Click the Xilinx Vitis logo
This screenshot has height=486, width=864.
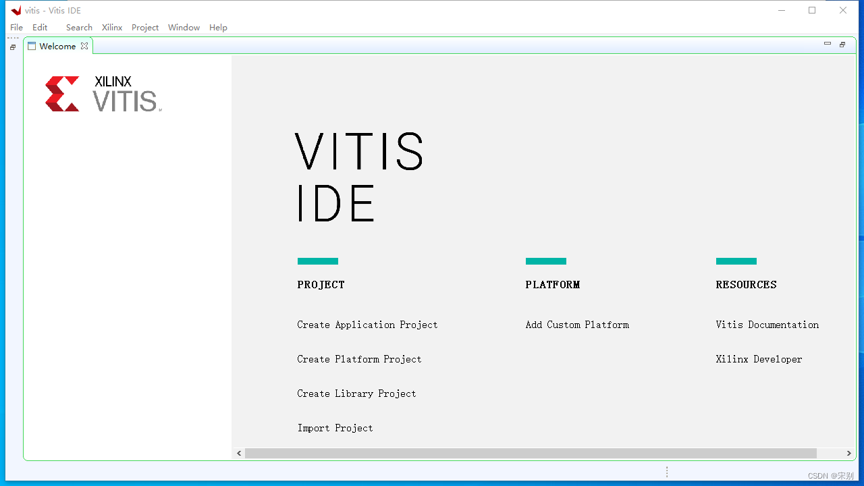click(103, 93)
